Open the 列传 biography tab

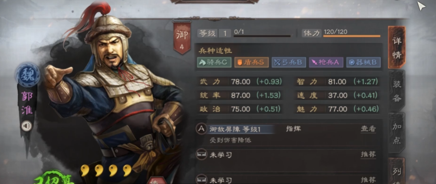[x=397, y=171]
